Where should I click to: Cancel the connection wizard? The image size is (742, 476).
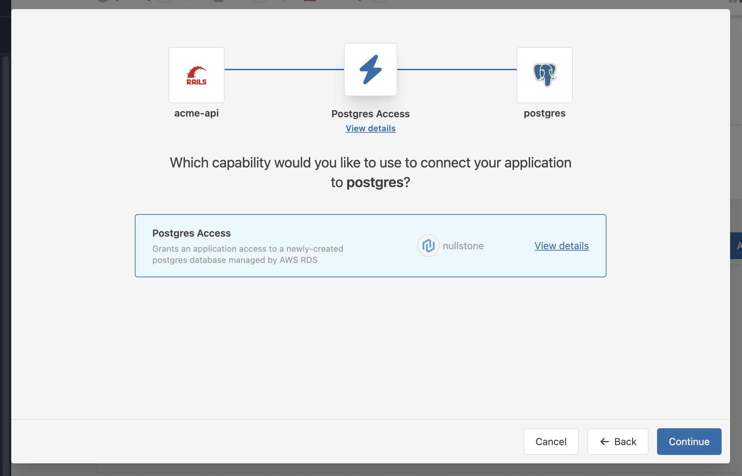551,442
